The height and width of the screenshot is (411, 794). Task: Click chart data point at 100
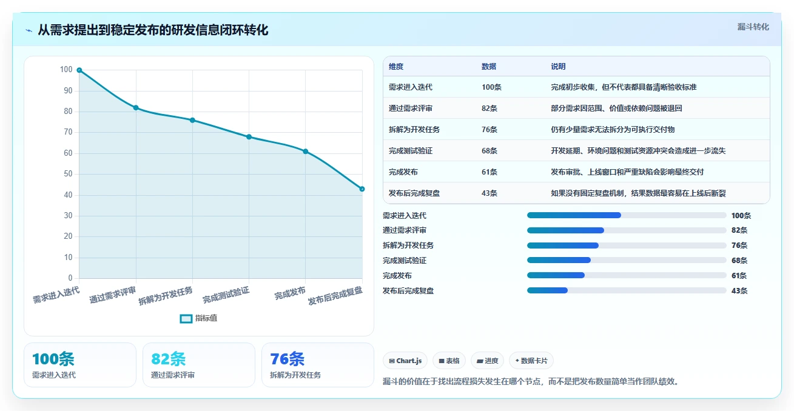pos(79,70)
